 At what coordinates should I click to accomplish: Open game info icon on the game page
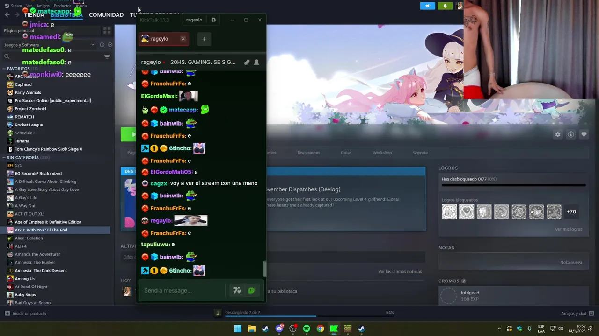pyautogui.click(x=571, y=134)
